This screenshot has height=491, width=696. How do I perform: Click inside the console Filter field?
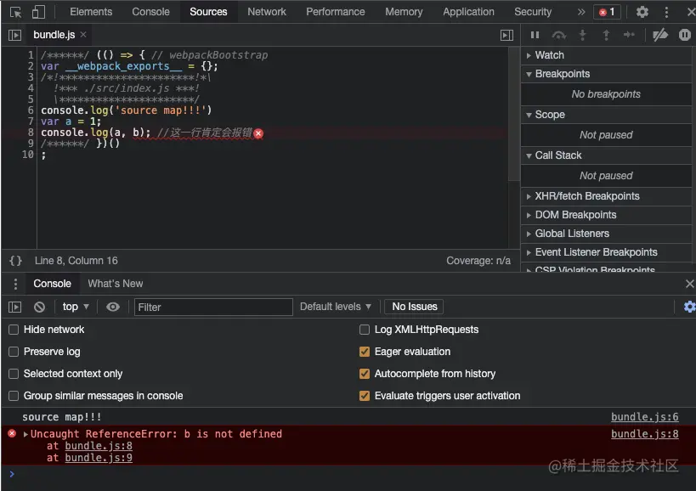[x=213, y=307]
